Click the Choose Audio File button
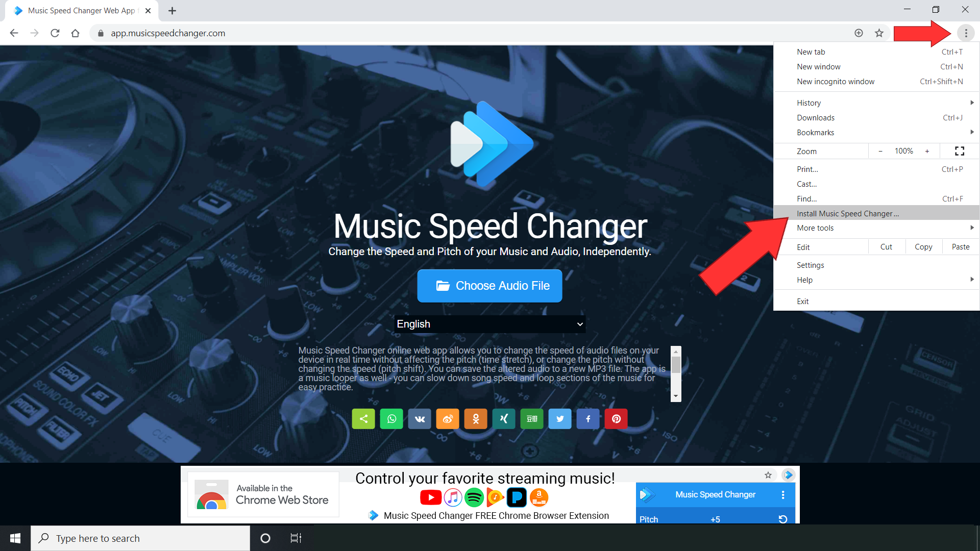980x551 pixels. pos(489,286)
